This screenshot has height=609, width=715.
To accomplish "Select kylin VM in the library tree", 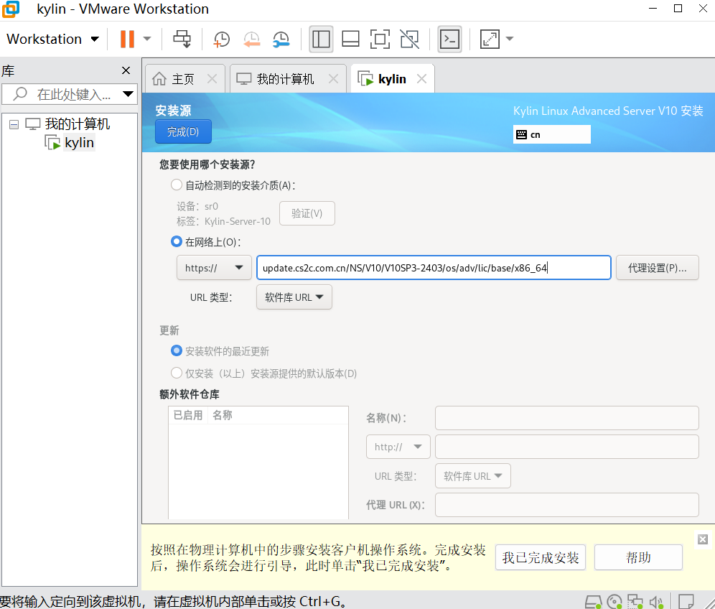I will (x=79, y=143).
